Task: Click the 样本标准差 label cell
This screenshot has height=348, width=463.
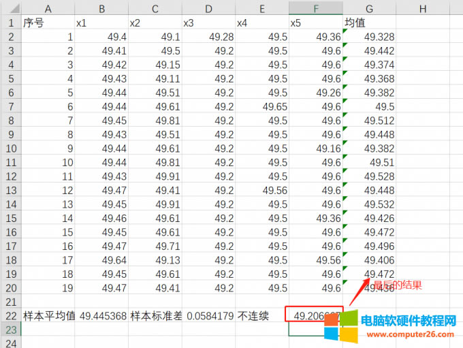Action: tap(155, 315)
